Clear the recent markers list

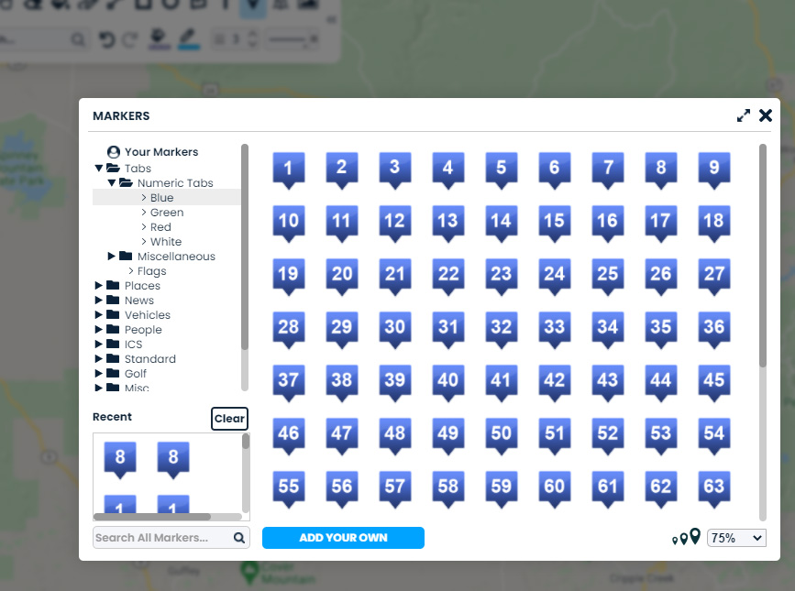[229, 419]
